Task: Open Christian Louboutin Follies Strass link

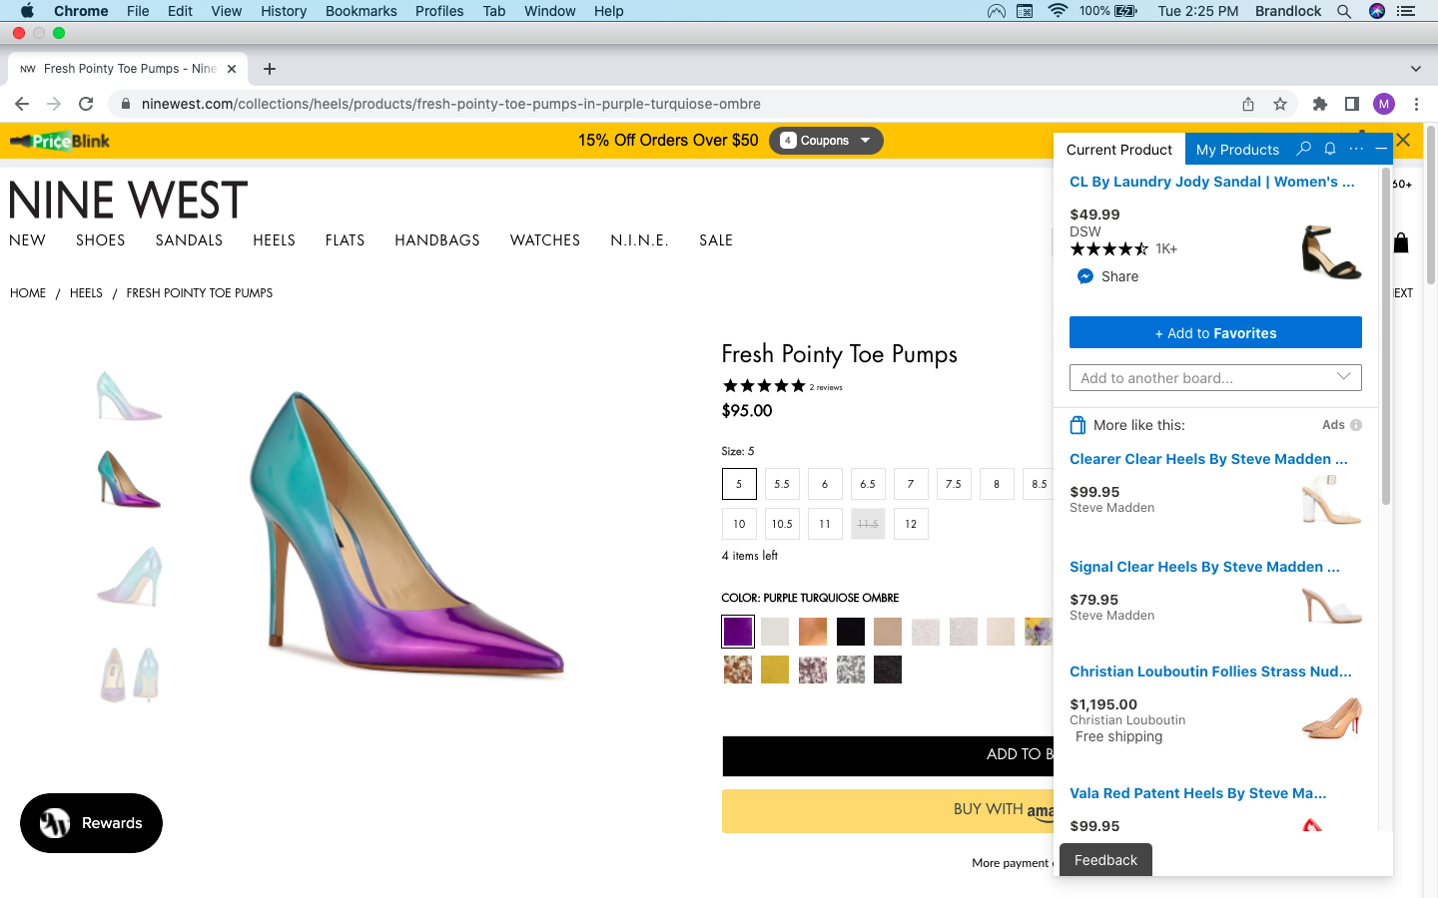Action: pyautogui.click(x=1210, y=672)
